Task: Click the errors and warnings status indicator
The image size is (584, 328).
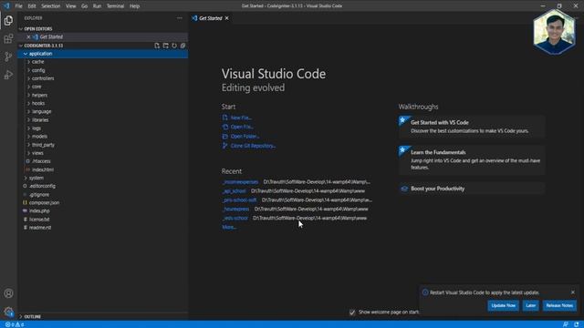Action: coord(15,324)
